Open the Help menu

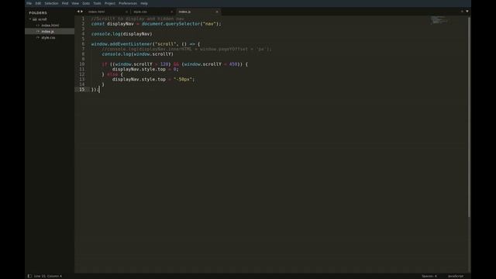coord(144,3)
